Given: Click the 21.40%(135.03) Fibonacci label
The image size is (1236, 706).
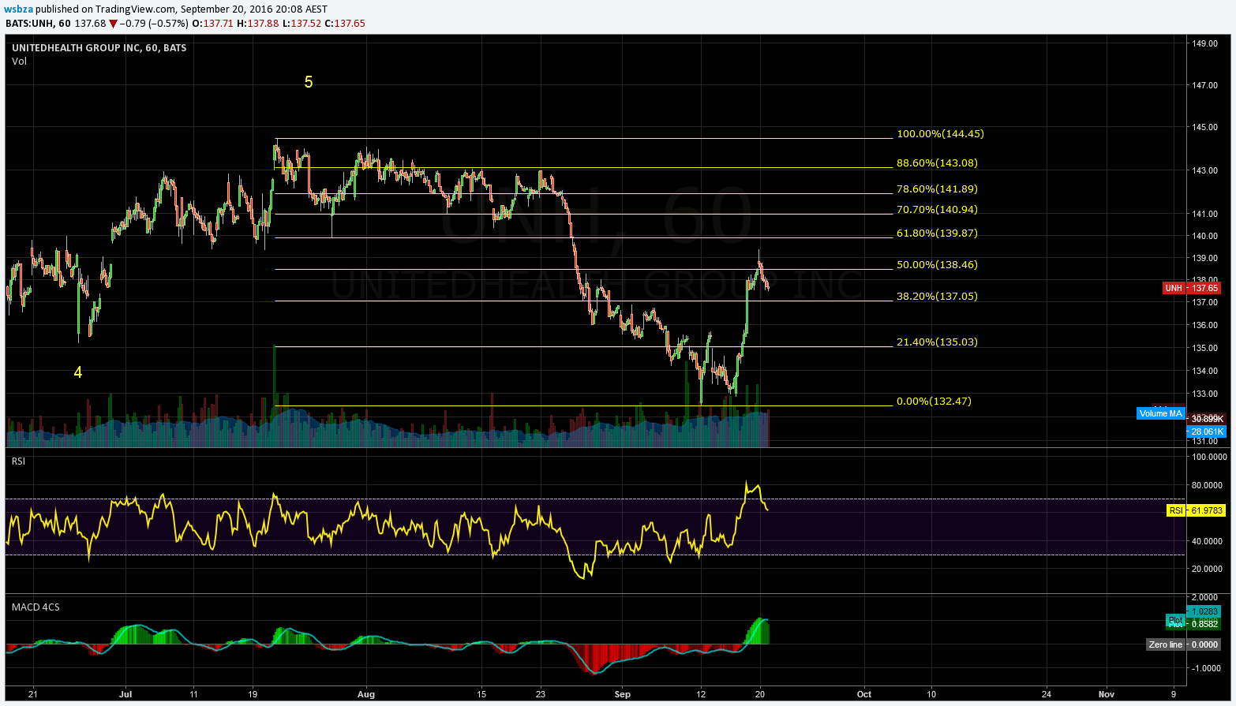Looking at the screenshot, I should [x=938, y=342].
